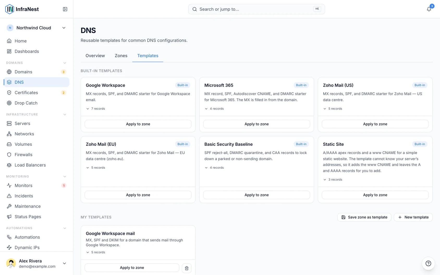Expand 7 records in Google Workspace template
This screenshot has height=275, width=440.
[x=95, y=109]
